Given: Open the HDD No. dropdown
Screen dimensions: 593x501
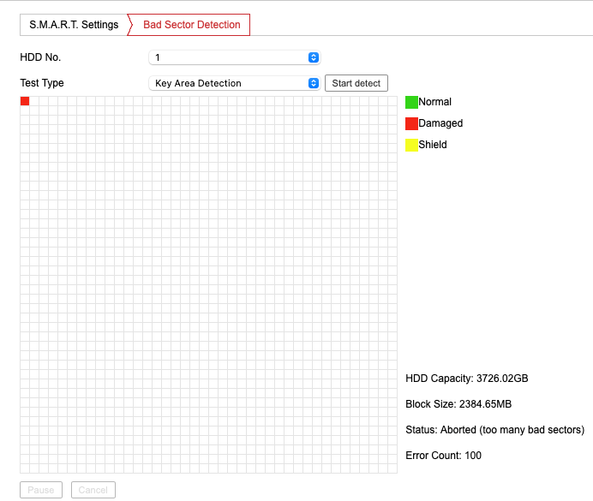Looking at the screenshot, I should 234,57.
